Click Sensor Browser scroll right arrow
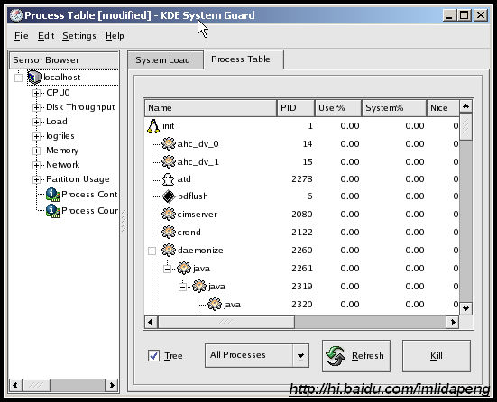497x402 pixels. click(x=112, y=386)
